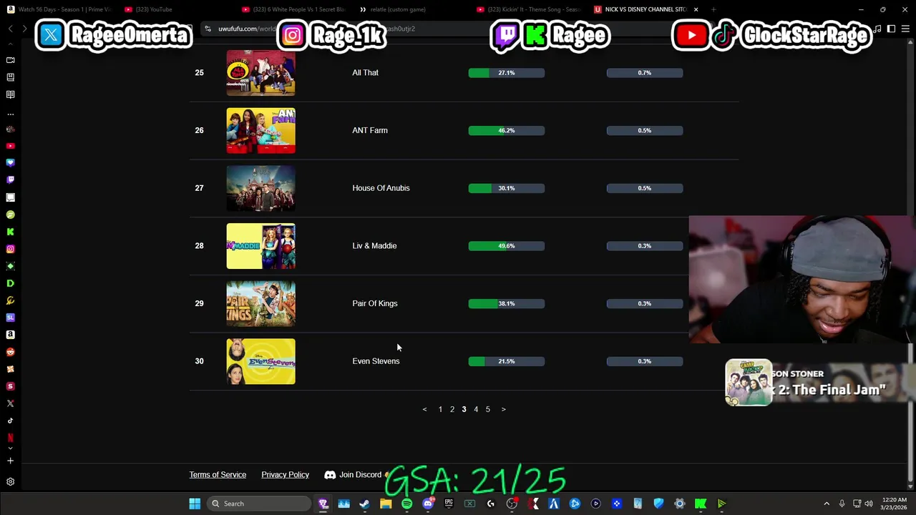
Task: Open the sidebar reading list book icon
Action: click(10, 94)
